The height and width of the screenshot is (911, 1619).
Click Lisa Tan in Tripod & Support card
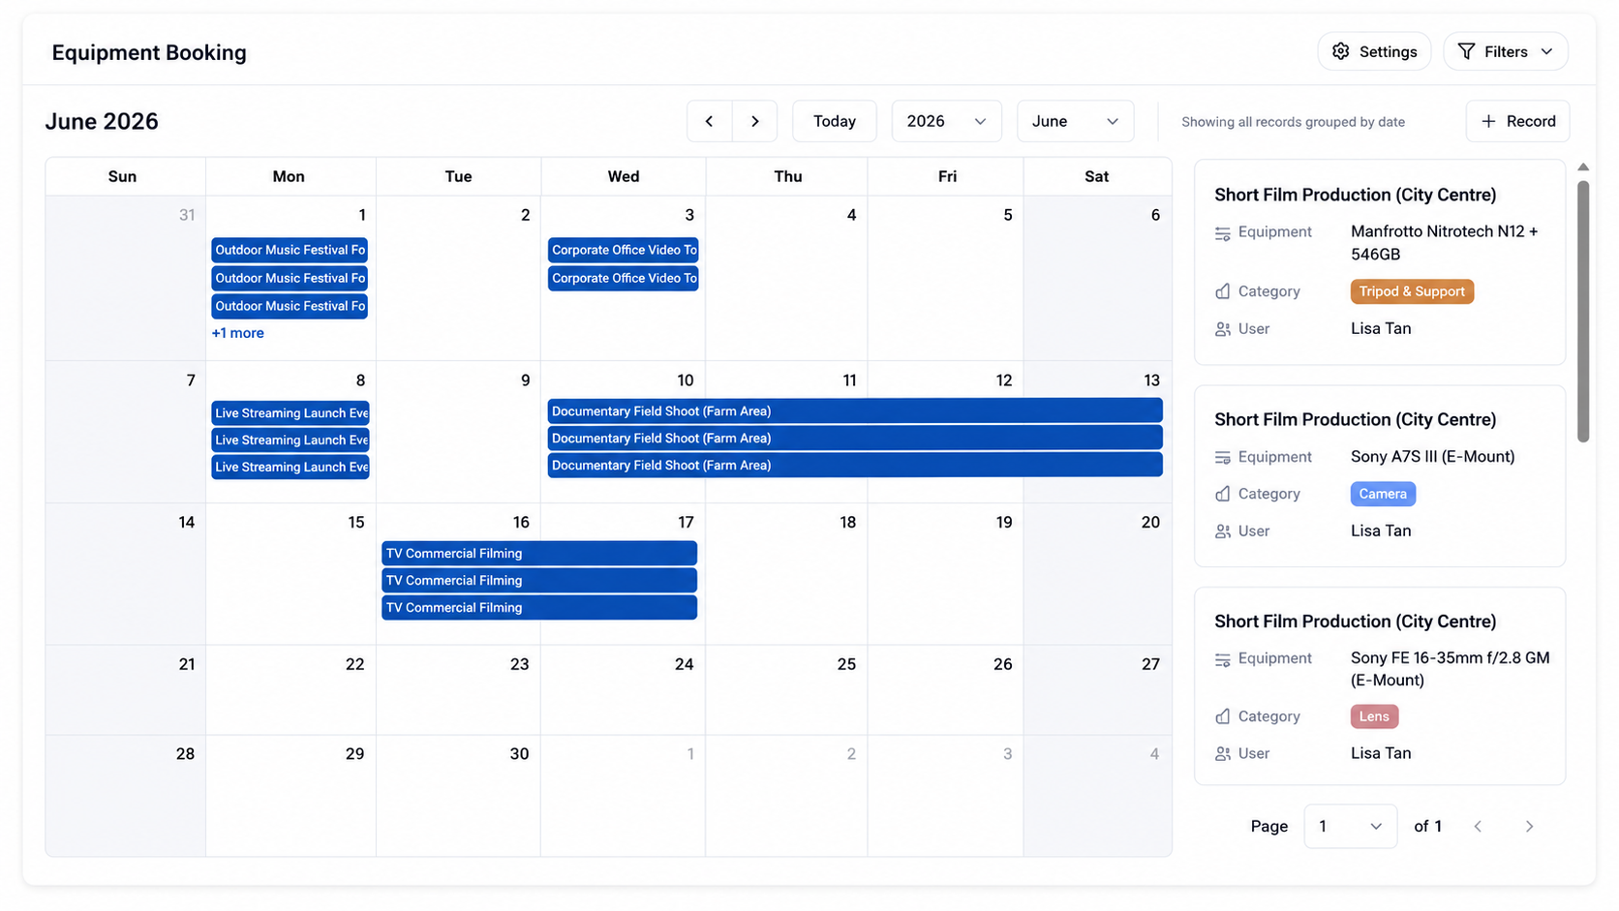tap(1381, 328)
